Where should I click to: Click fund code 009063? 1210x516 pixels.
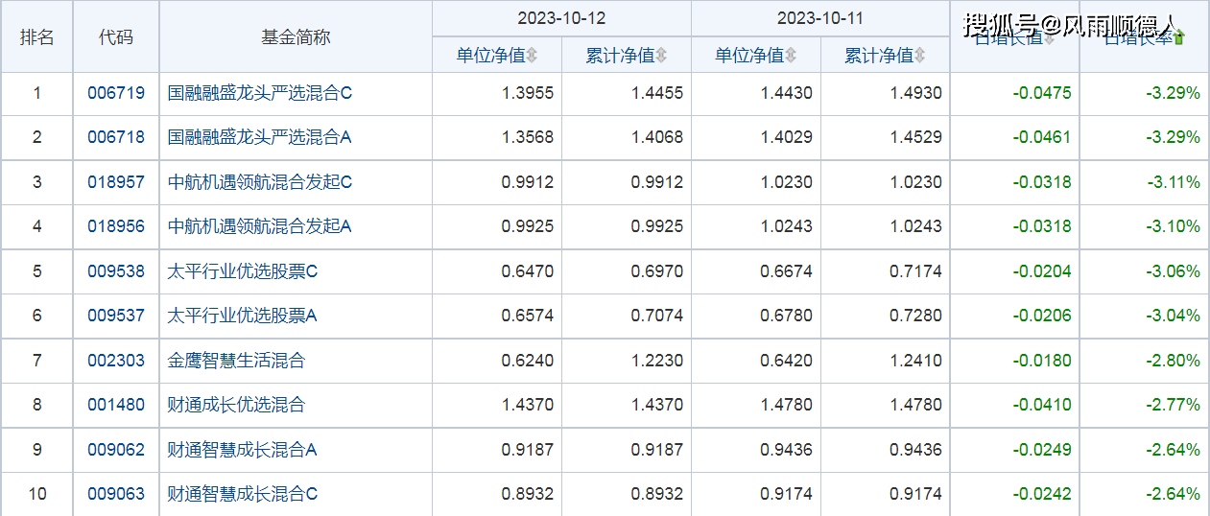point(116,494)
